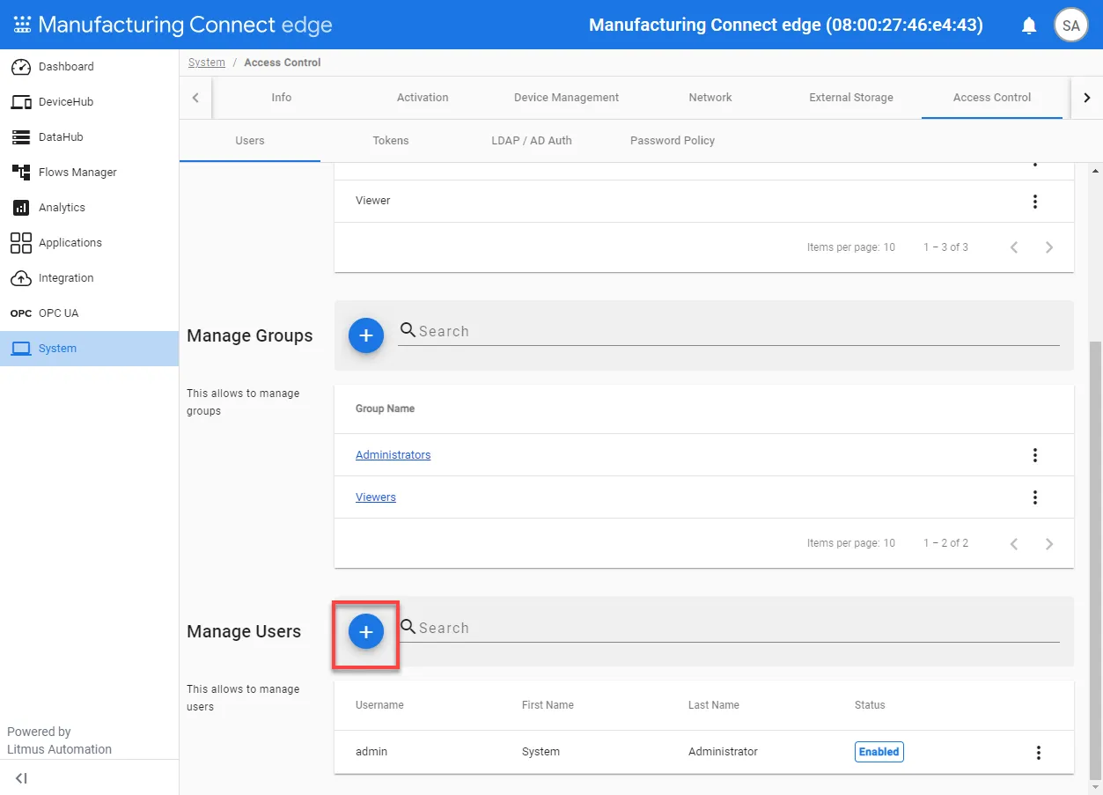Switch to the Info tab
The width and height of the screenshot is (1103, 795).
(x=282, y=98)
